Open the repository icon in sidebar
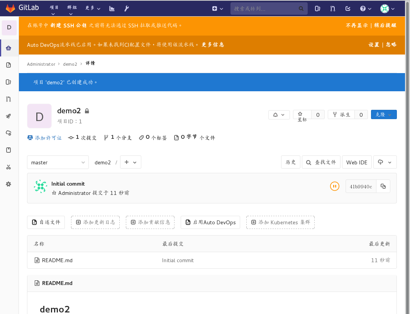Viewport: 410px width, 314px height. coord(8,65)
